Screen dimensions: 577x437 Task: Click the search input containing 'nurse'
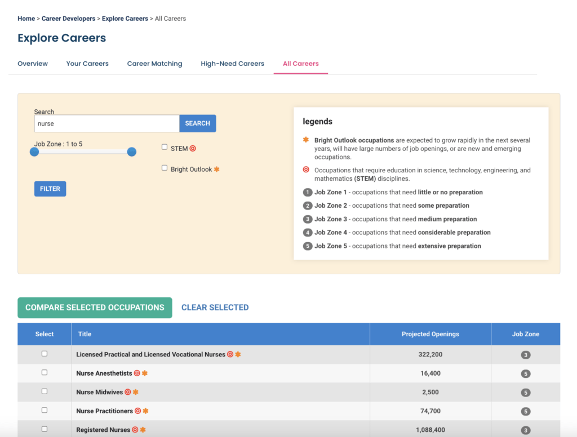pyautogui.click(x=106, y=123)
